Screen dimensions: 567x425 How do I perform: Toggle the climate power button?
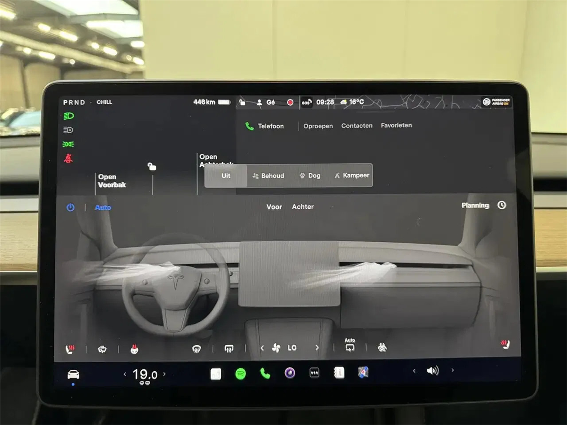click(70, 207)
